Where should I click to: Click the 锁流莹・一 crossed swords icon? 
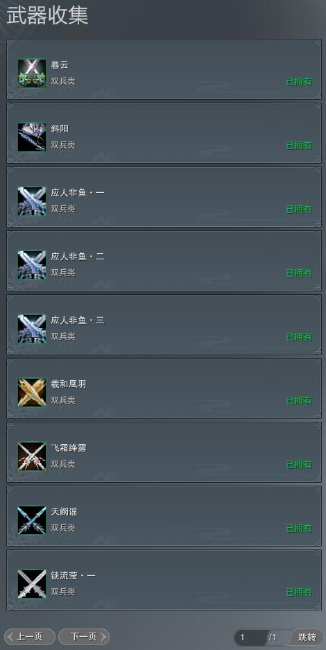point(32,583)
